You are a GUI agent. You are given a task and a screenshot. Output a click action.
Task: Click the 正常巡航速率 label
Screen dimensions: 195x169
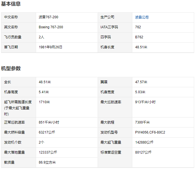[14, 122]
